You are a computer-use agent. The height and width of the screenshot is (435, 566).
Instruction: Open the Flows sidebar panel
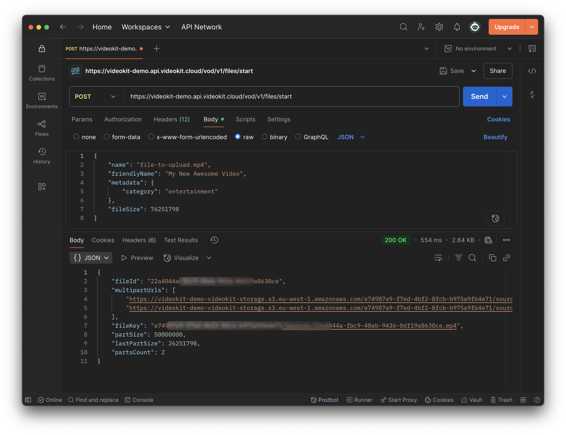pyautogui.click(x=42, y=128)
